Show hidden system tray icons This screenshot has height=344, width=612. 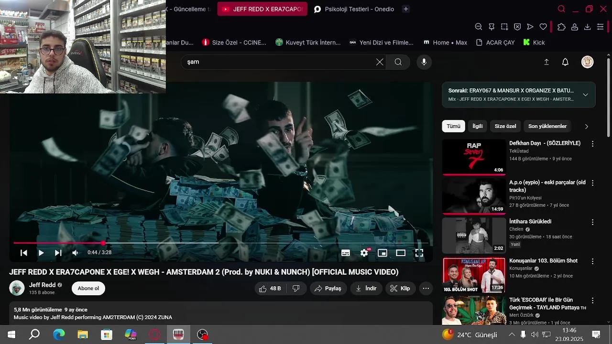(512, 334)
